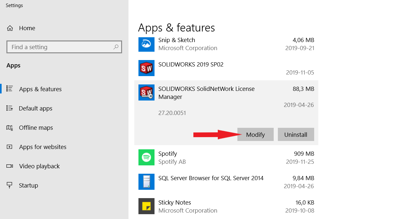Image resolution: width=416 pixels, height=219 pixels.
Task: Go to Home via the house icon
Action: click(10, 28)
